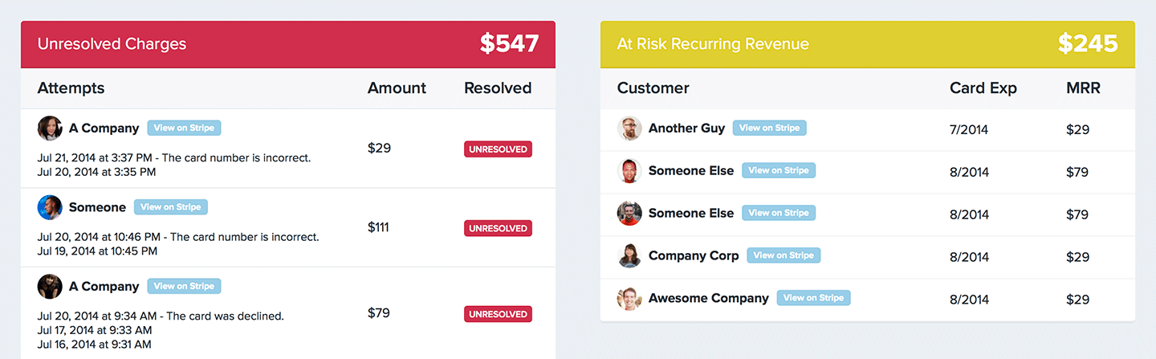
Task: Open View on Stripe for Company Corp
Action: point(784,255)
